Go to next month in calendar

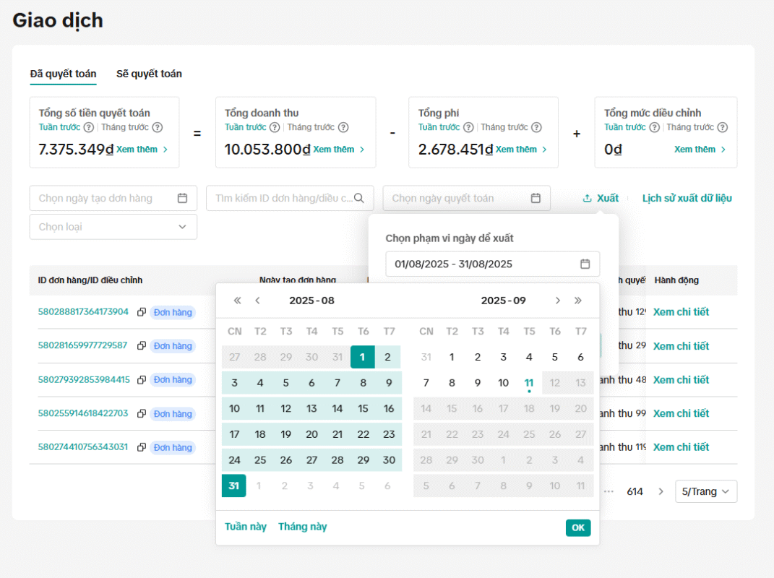point(557,301)
